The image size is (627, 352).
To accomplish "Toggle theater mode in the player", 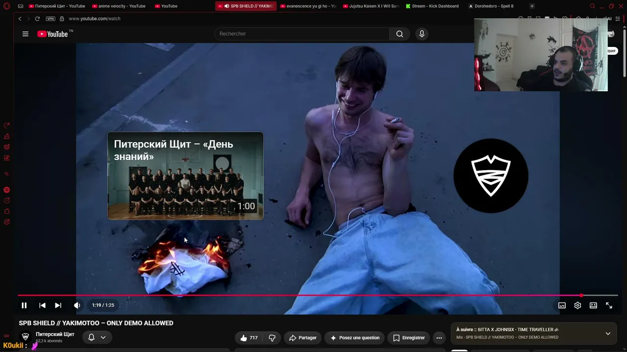I will (x=593, y=305).
